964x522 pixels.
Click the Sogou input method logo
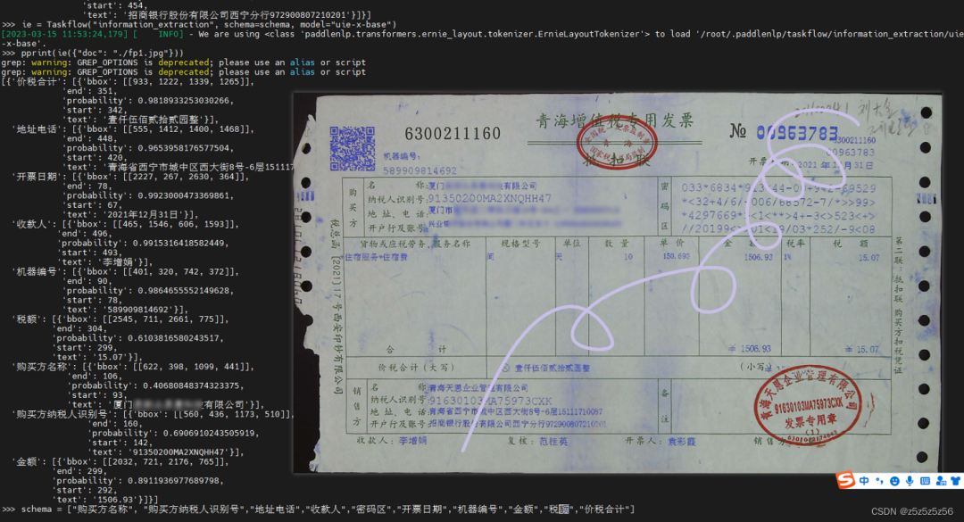click(843, 479)
